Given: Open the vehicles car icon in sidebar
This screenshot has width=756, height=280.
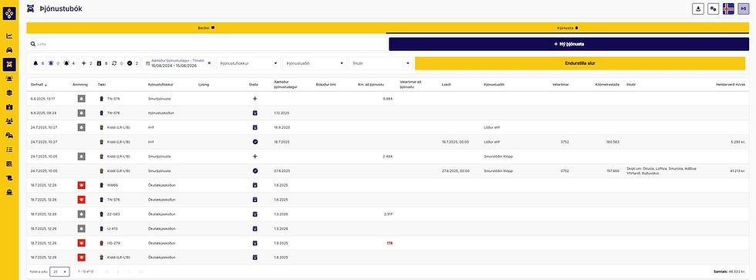Looking at the screenshot, I should point(9,50).
